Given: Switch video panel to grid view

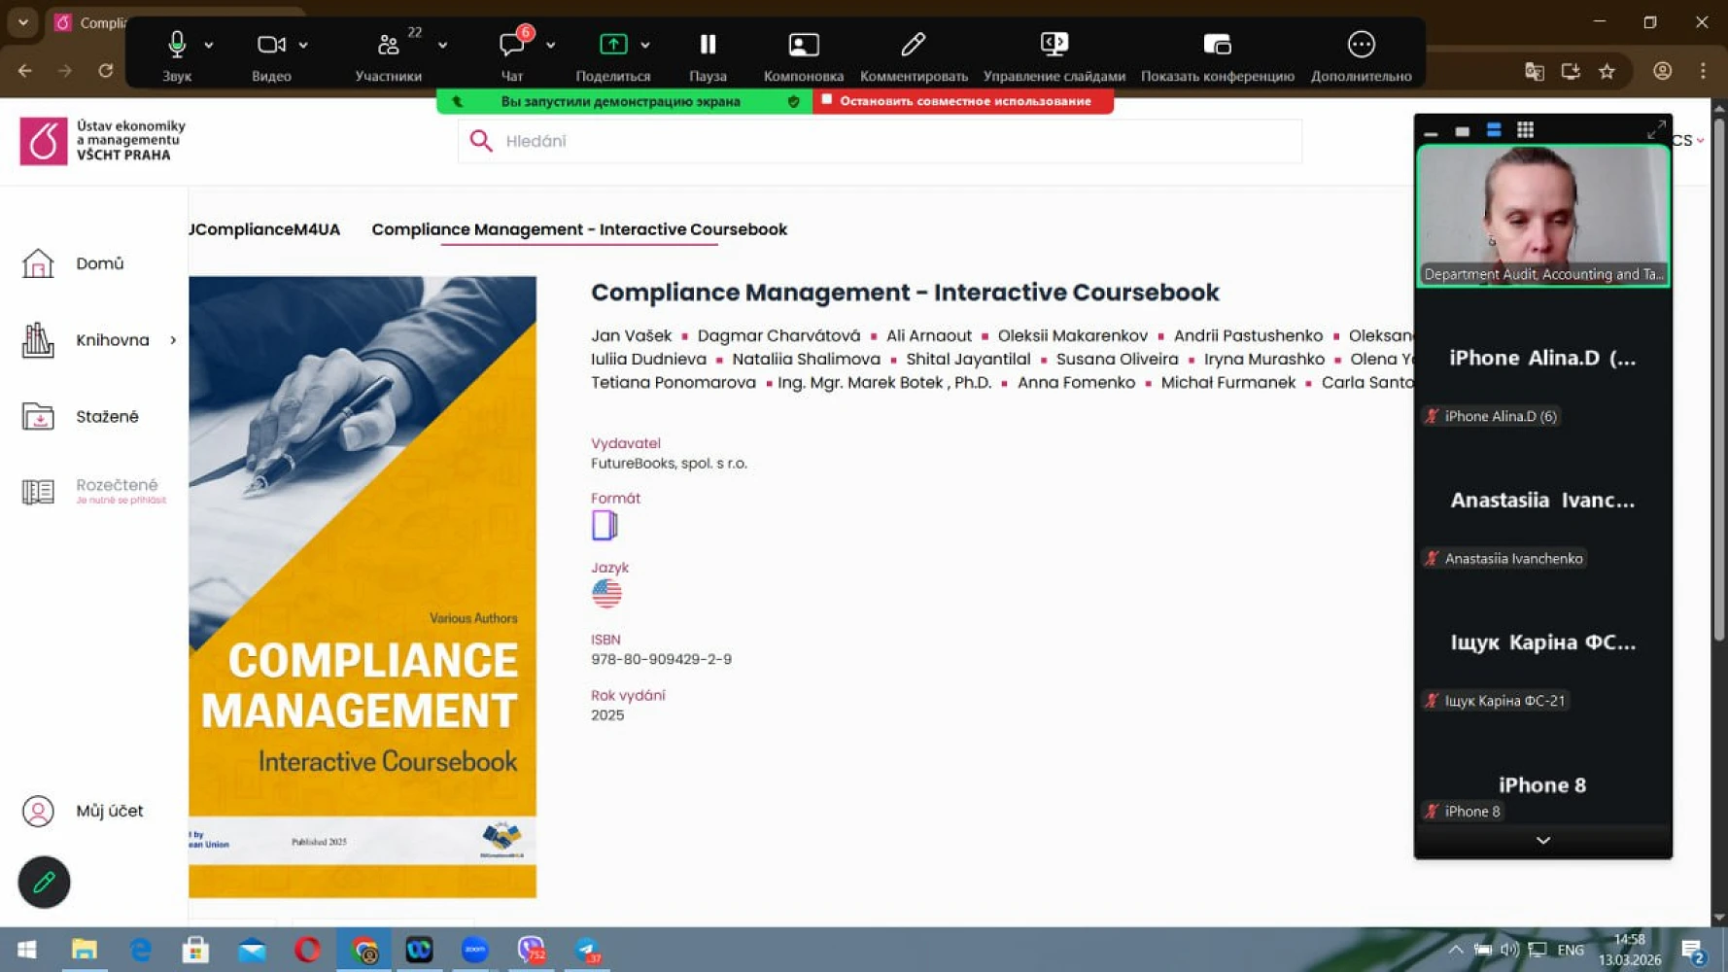Looking at the screenshot, I should tap(1525, 130).
